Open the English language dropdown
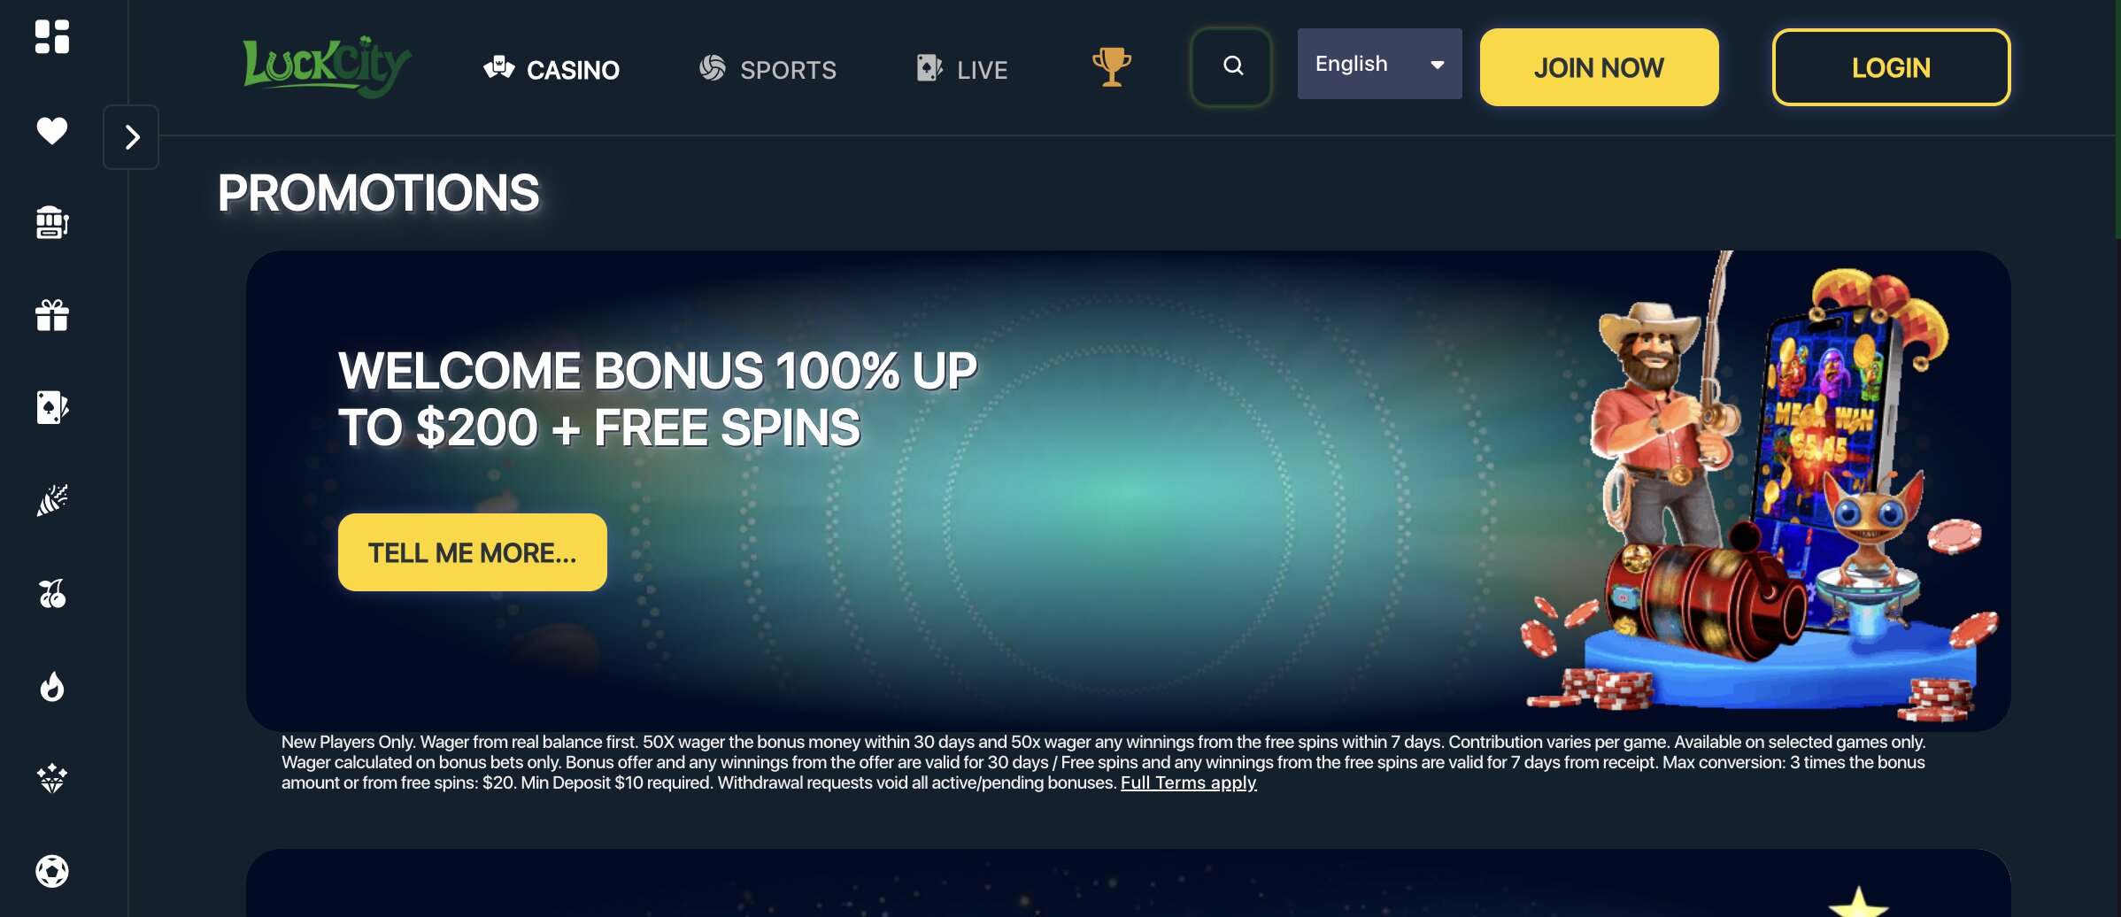 click(x=1379, y=64)
